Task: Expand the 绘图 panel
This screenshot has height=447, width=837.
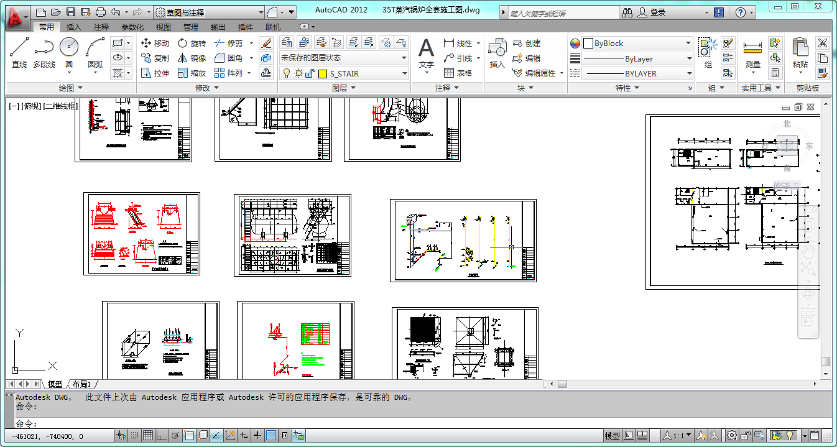Action: [71, 88]
